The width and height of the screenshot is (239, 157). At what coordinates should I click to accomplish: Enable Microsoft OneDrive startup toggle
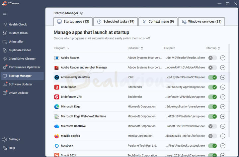click(212, 126)
